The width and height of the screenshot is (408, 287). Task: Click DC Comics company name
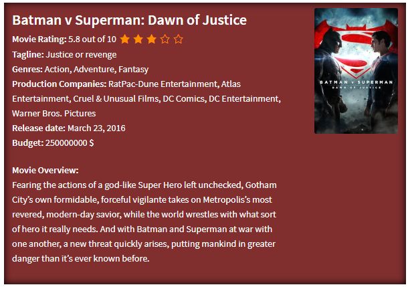[x=185, y=99]
